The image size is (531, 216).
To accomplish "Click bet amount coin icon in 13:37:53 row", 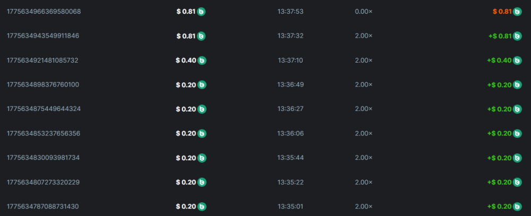I will point(201,12).
